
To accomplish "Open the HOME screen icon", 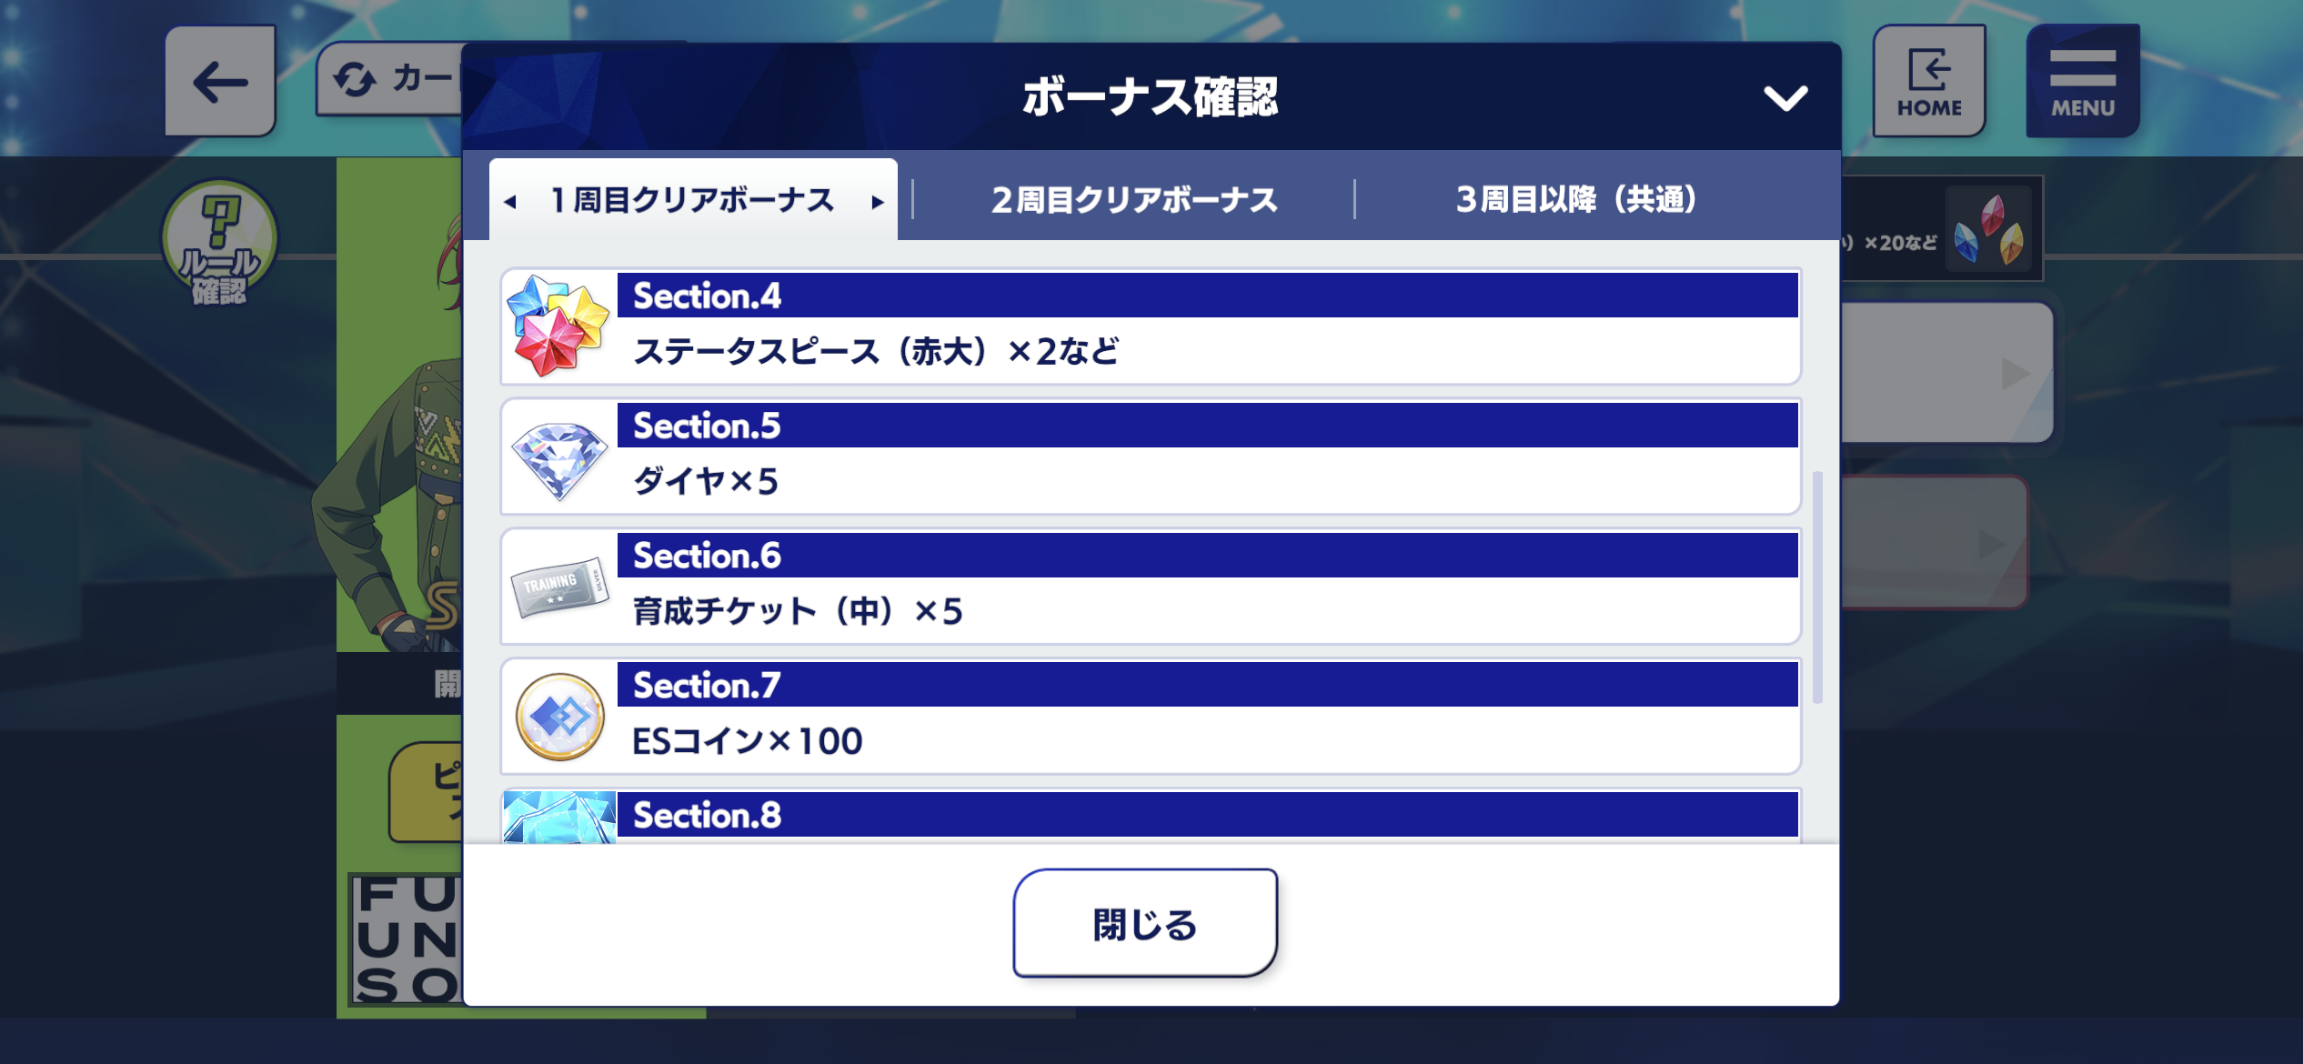I will pos(1929,82).
